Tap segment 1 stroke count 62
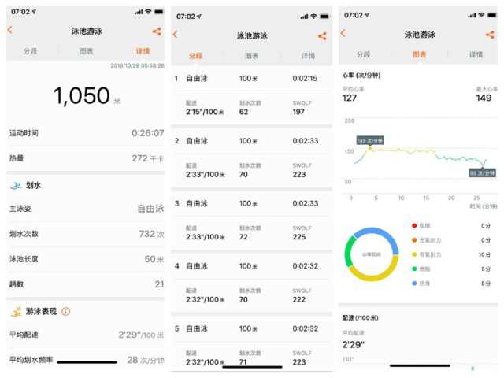Image resolution: width=504 pixels, height=378 pixels. 243,112
